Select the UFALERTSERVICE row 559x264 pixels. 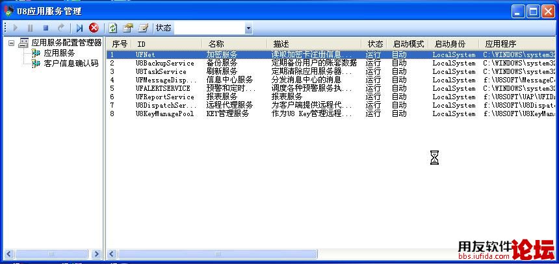click(x=331, y=88)
